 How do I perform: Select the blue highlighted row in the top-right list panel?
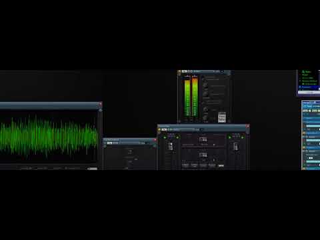click(309, 87)
